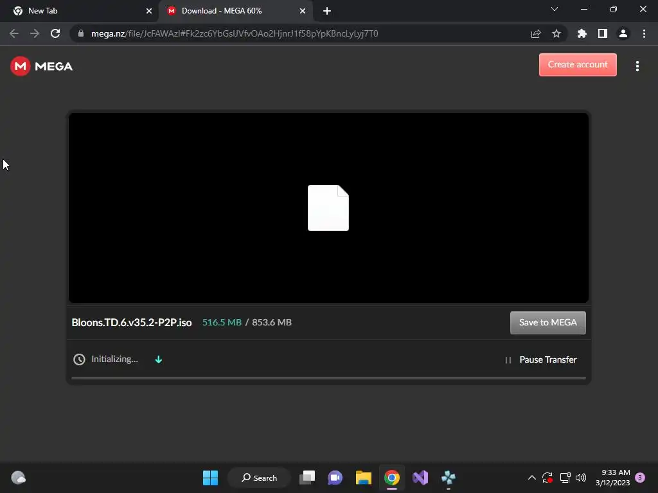Click the padlock site info icon
This screenshot has height=493, width=658.
pyautogui.click(x=81, y=33)
